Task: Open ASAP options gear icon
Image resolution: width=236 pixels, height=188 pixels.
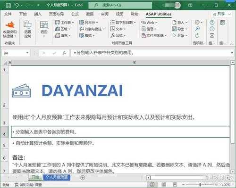Action: (198, 23)
